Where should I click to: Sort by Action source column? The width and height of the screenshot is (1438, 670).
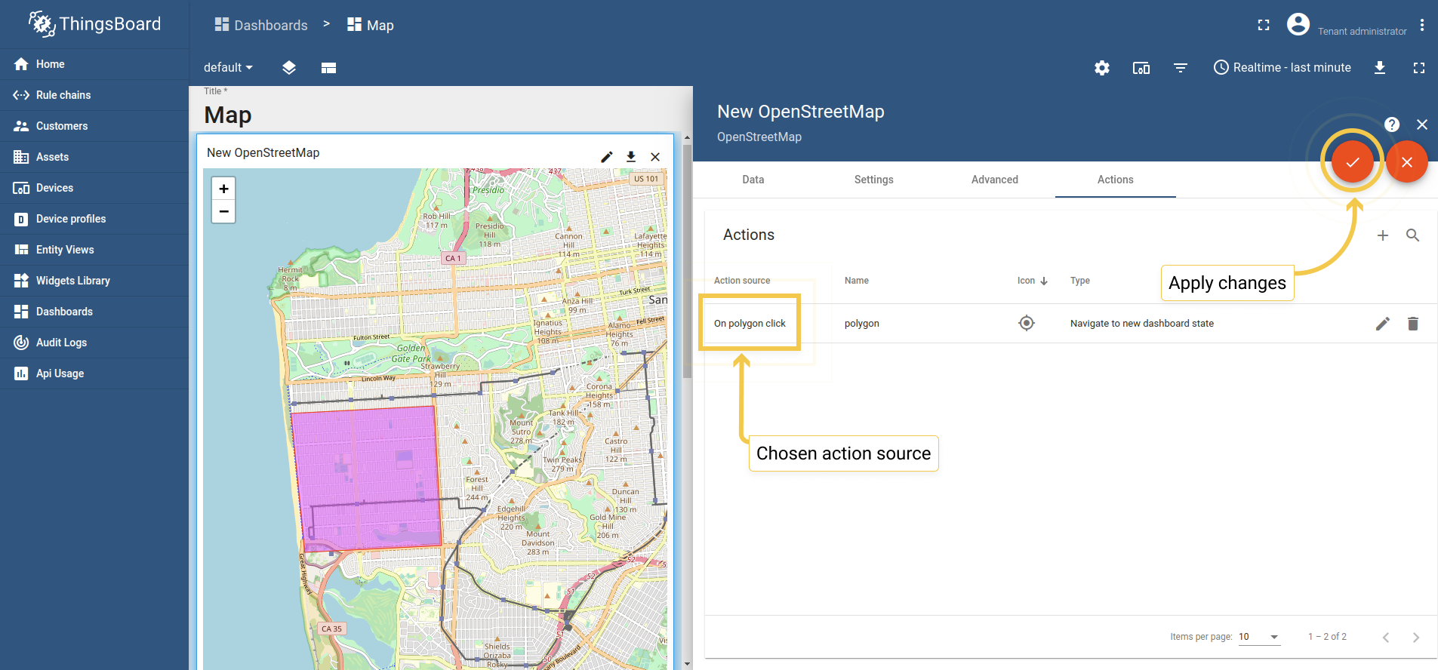742,281
